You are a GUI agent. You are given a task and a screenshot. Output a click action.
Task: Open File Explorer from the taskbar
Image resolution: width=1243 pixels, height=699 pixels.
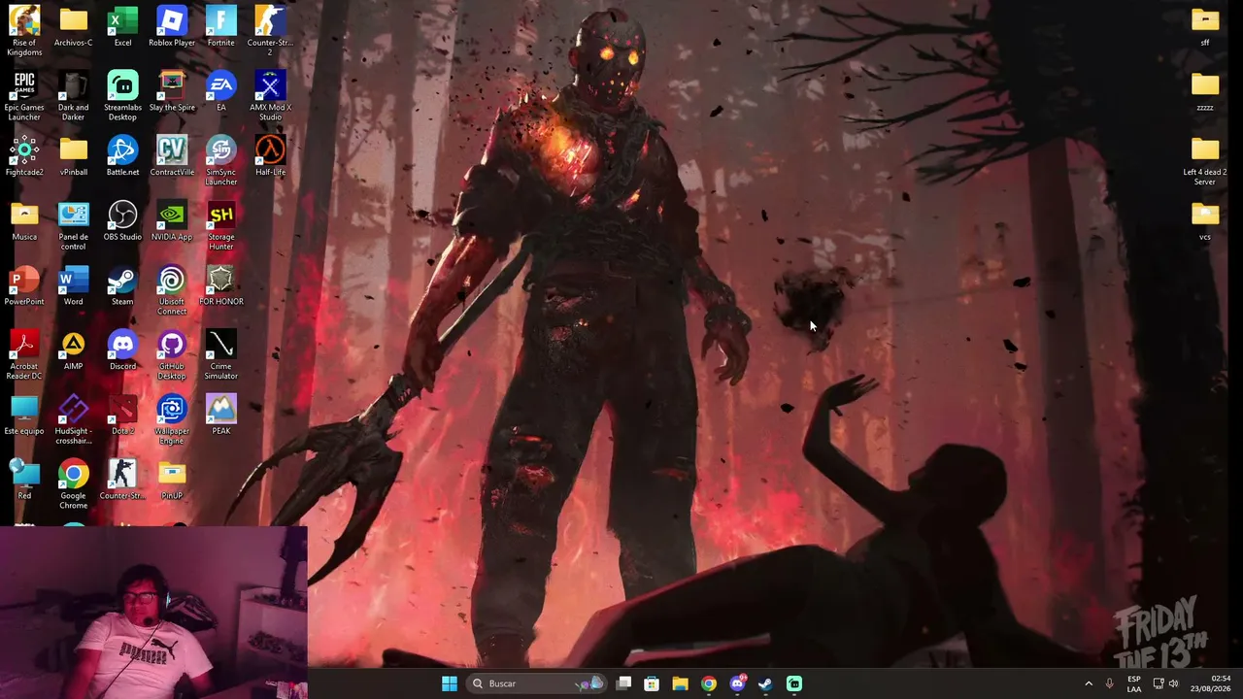pyautogui.click(x=680, y=683)
